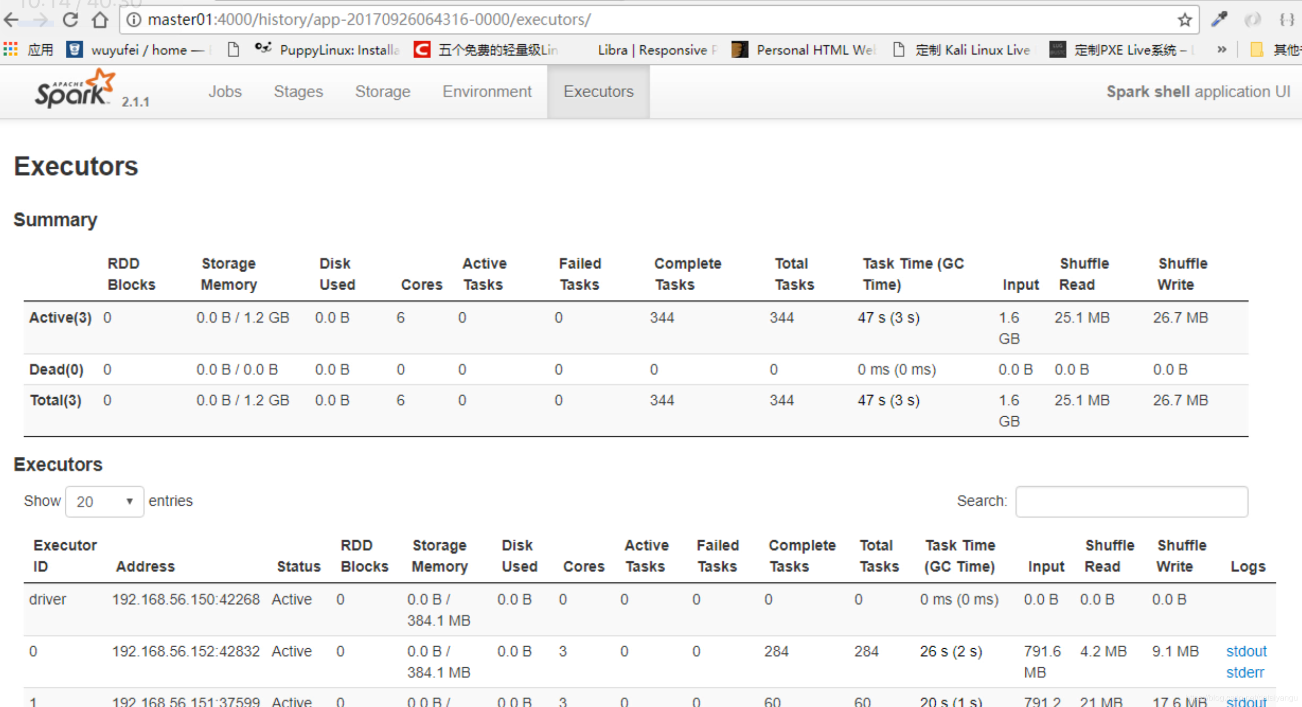1302x707 pixels.
Task: Sort executors table by Complete Tasks
Action: click(802, 555)
